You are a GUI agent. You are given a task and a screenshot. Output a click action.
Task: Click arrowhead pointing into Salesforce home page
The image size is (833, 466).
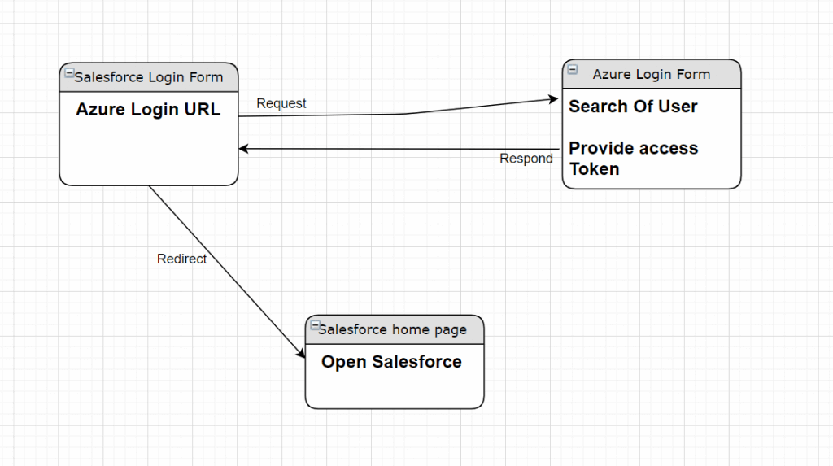[x=301, y=355]
